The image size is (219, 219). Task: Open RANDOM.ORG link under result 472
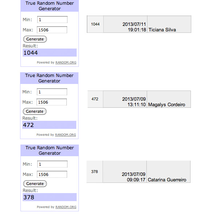click(x=65, y=135)
